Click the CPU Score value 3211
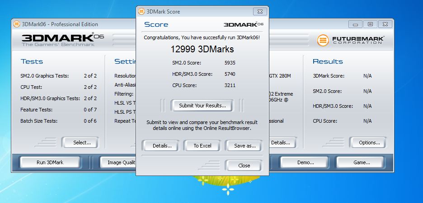423x203 pixels. coord(230,85)
